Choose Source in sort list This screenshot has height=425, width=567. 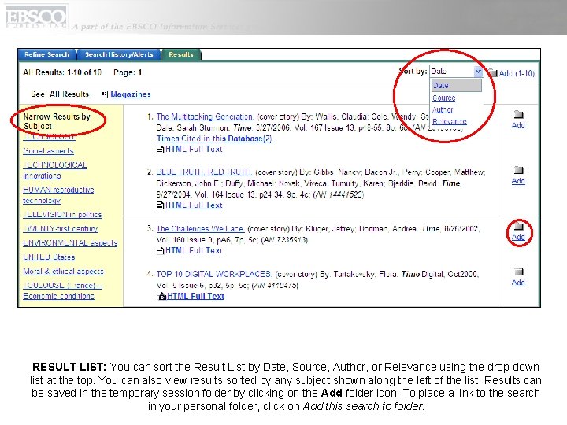click(x=443, y=98)
